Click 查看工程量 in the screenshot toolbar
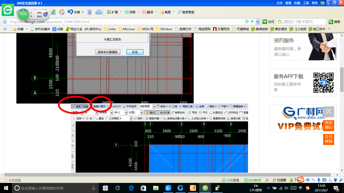344x193 pixels. [x=80, y=107]
